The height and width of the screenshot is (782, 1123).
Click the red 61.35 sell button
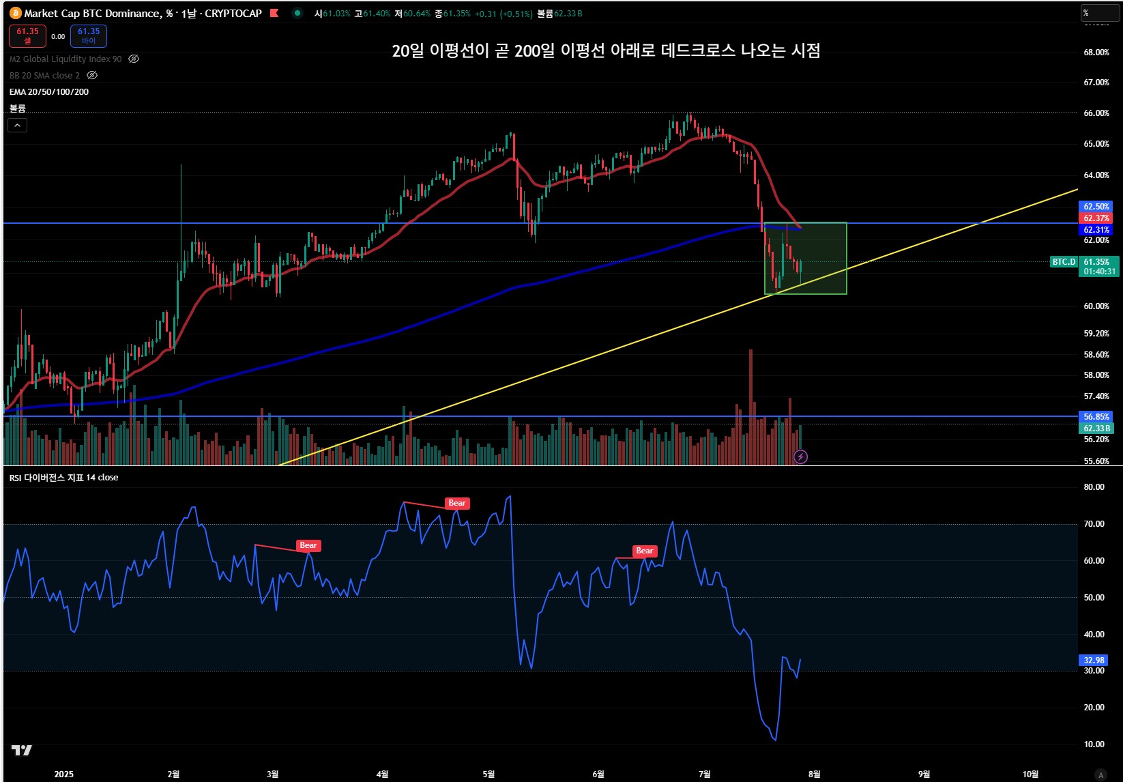pos(27,35)
